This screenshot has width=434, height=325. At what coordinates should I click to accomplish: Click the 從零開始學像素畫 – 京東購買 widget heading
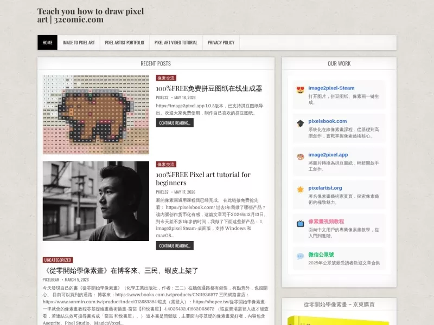pyautogui.click(x=339, y=304)
